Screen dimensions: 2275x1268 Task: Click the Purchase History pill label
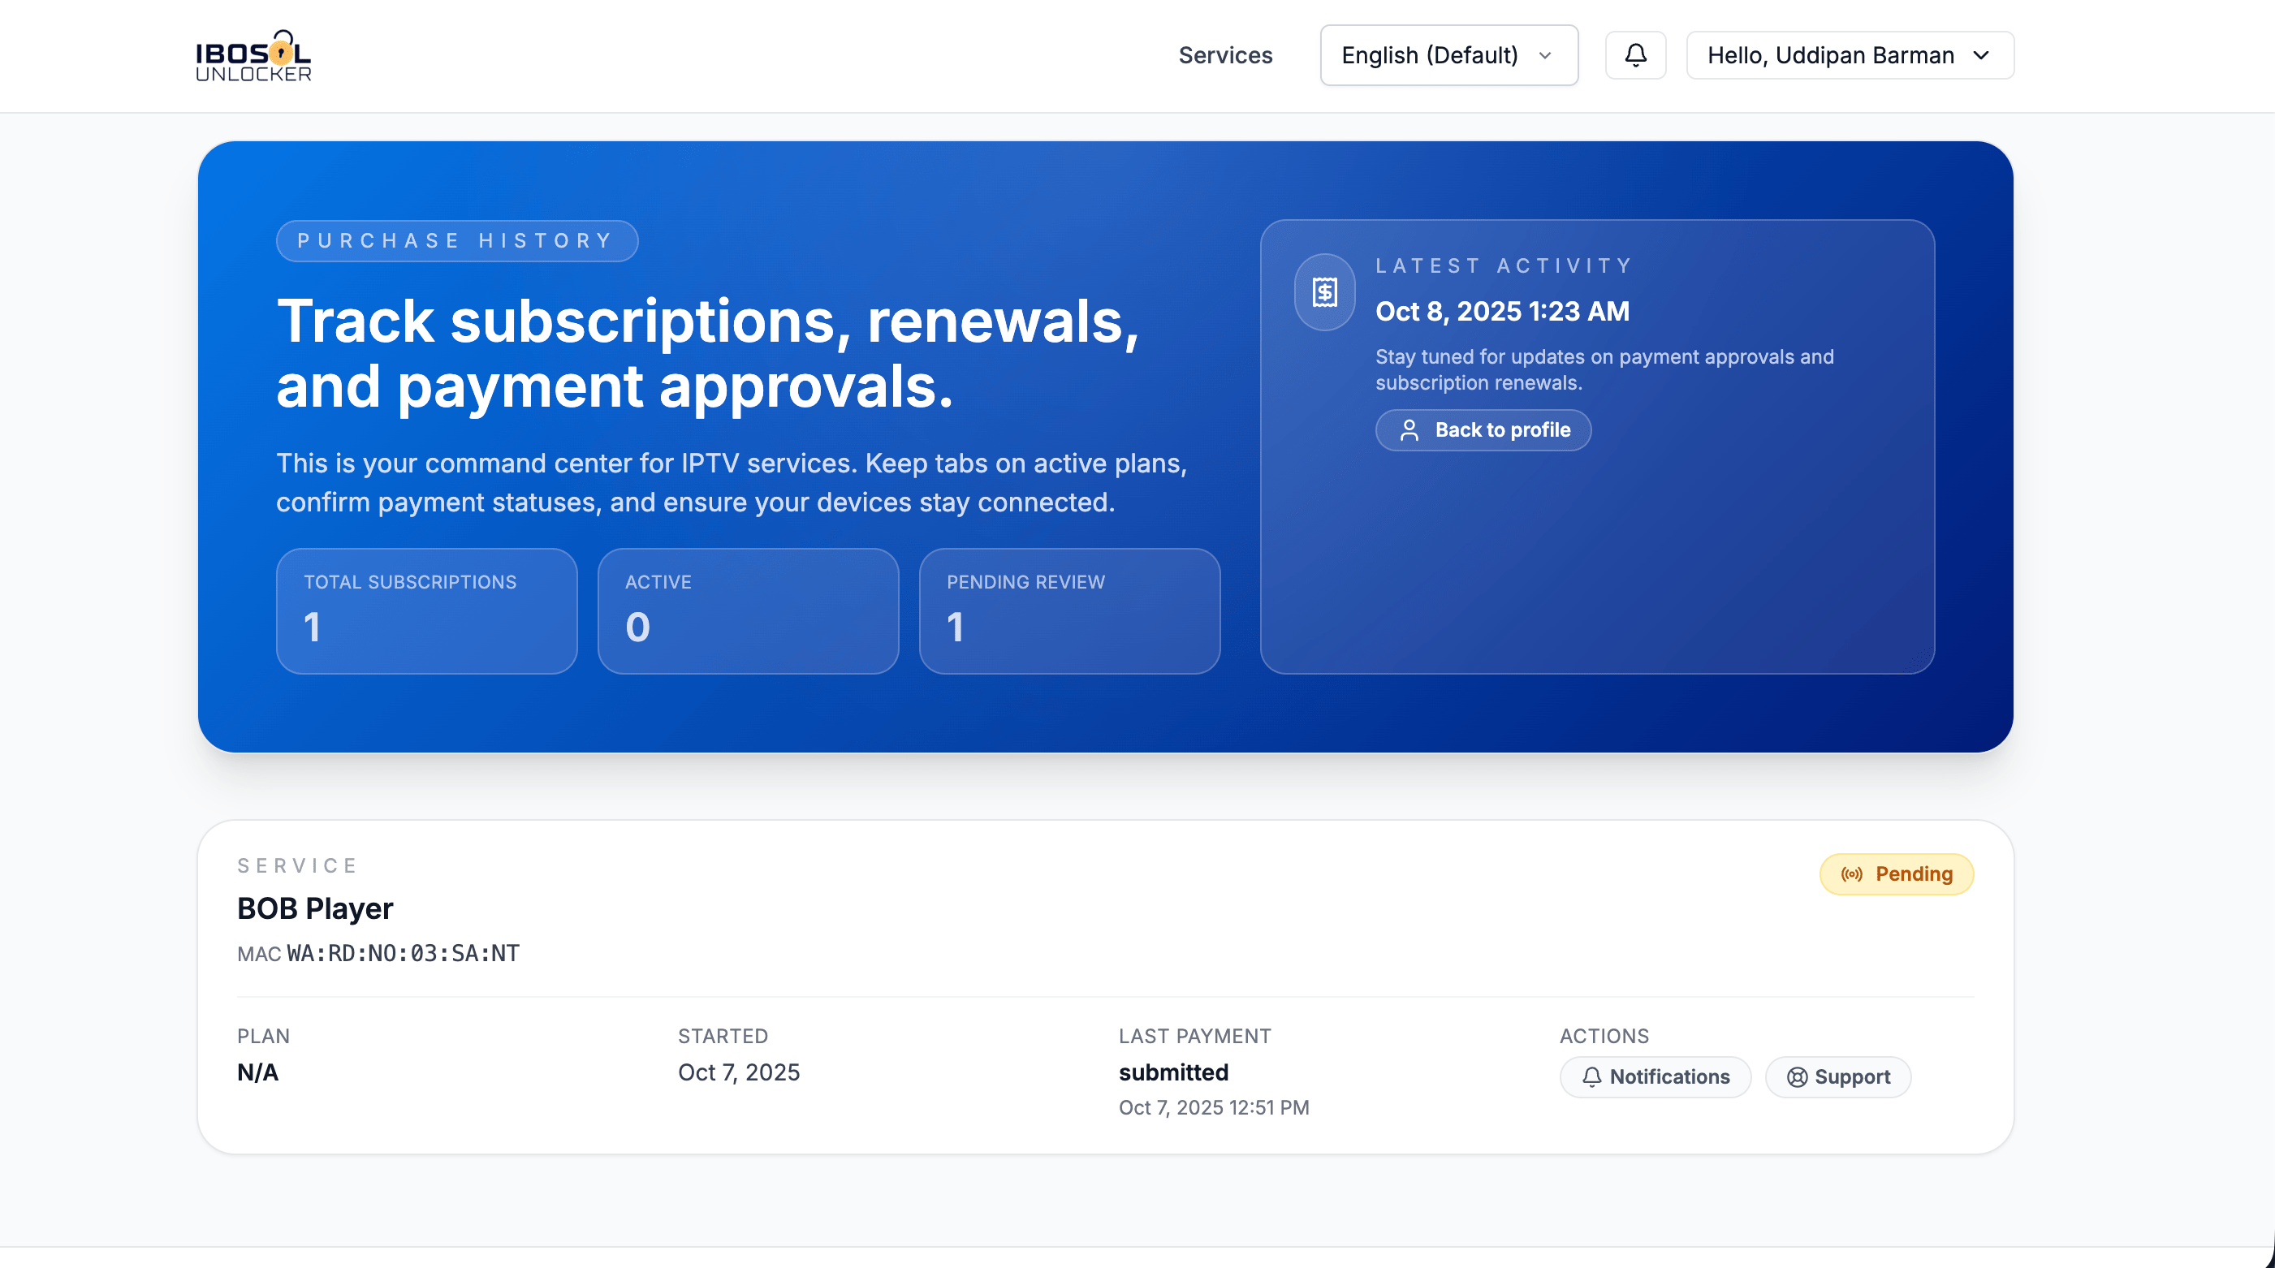[x=456, y=241]
